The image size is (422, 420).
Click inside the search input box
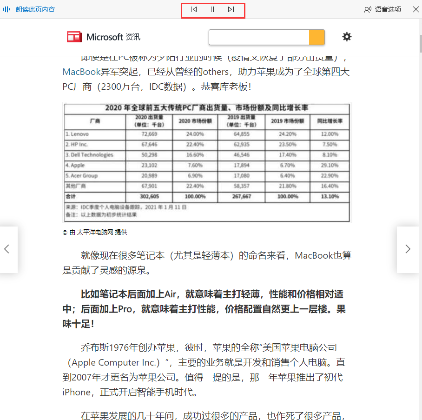point(258,37)
